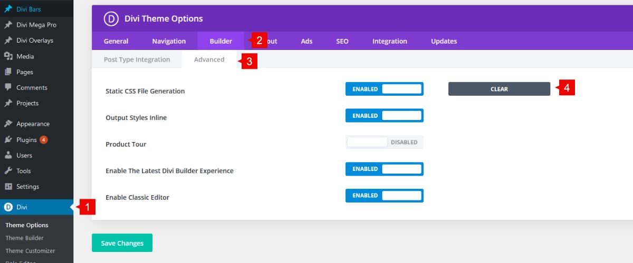Select the Post Type Integration sub-tab

pyautogui.click(x=137, y=59)
